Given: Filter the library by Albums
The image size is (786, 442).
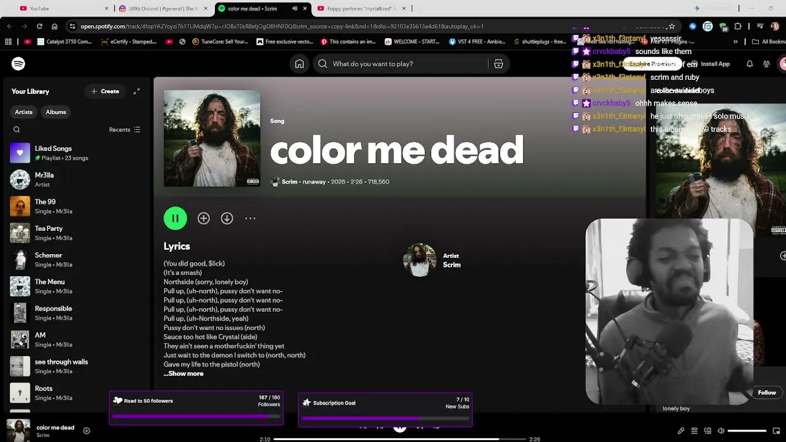Looking at the screenshot, I should 56,112.
